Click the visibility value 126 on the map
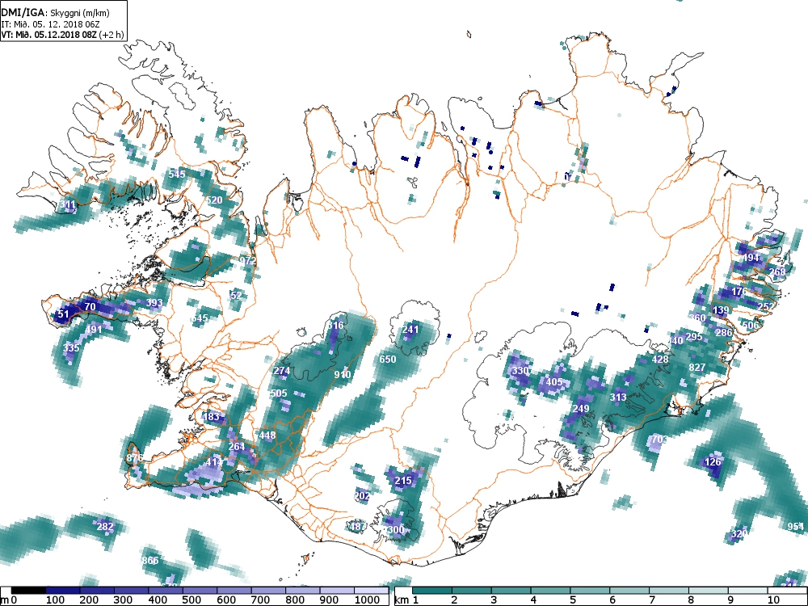 [x=713, y=461]
